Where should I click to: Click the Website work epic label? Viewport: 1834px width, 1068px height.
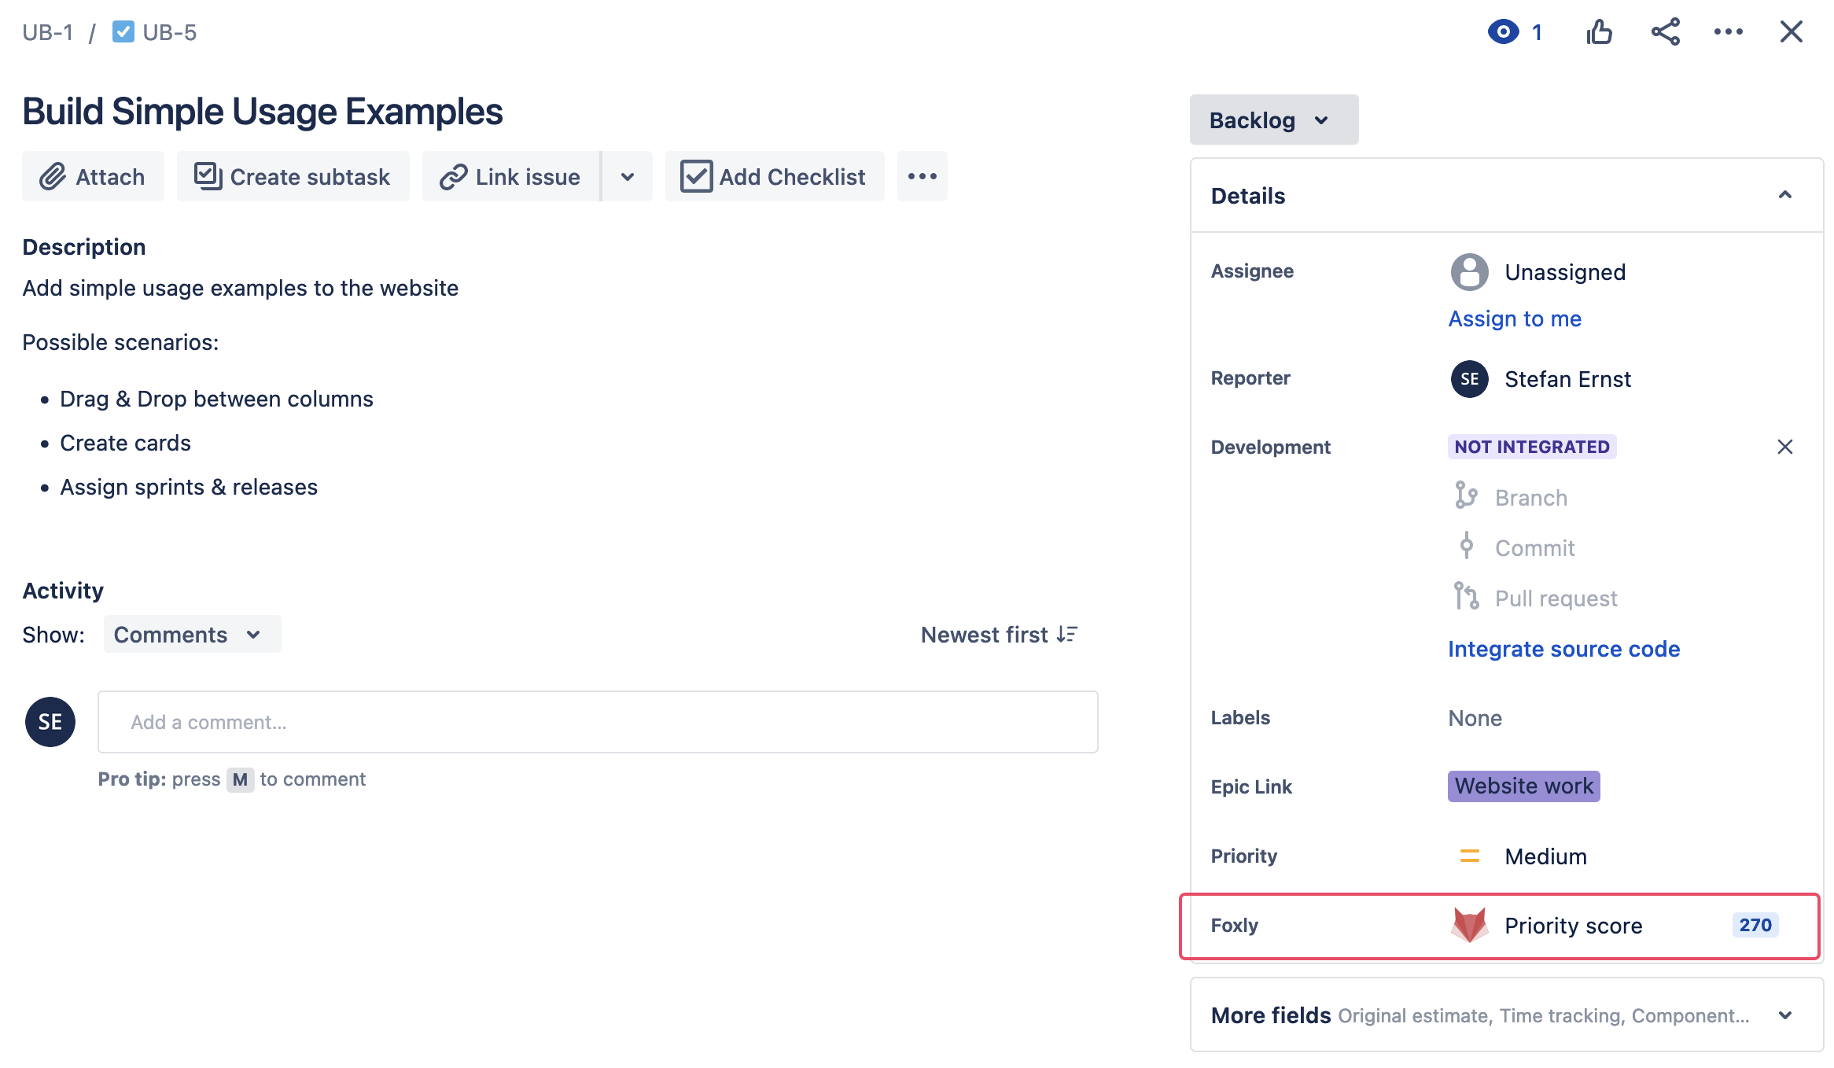click(1523, 786)
